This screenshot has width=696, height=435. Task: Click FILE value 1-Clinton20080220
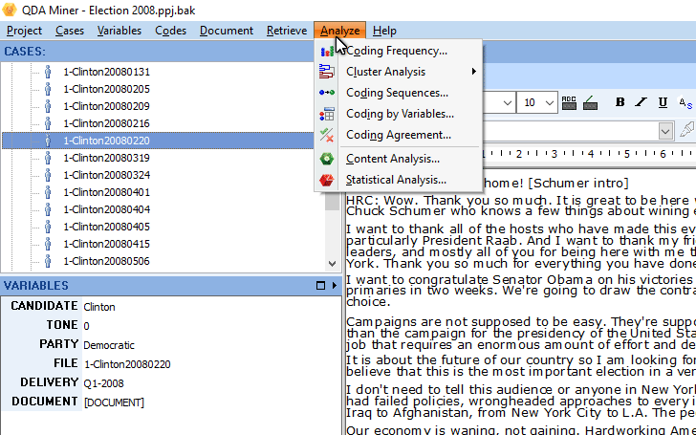(x=127, y=365)
